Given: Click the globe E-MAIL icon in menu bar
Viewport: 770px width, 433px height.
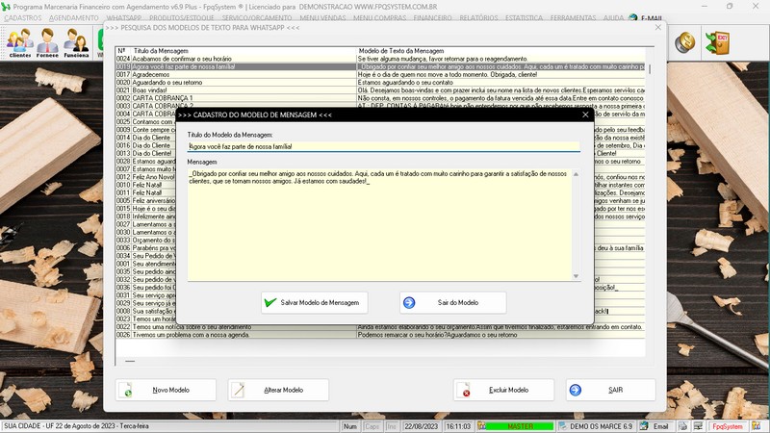Looking at the screenshot, I should tap(633, 18).
